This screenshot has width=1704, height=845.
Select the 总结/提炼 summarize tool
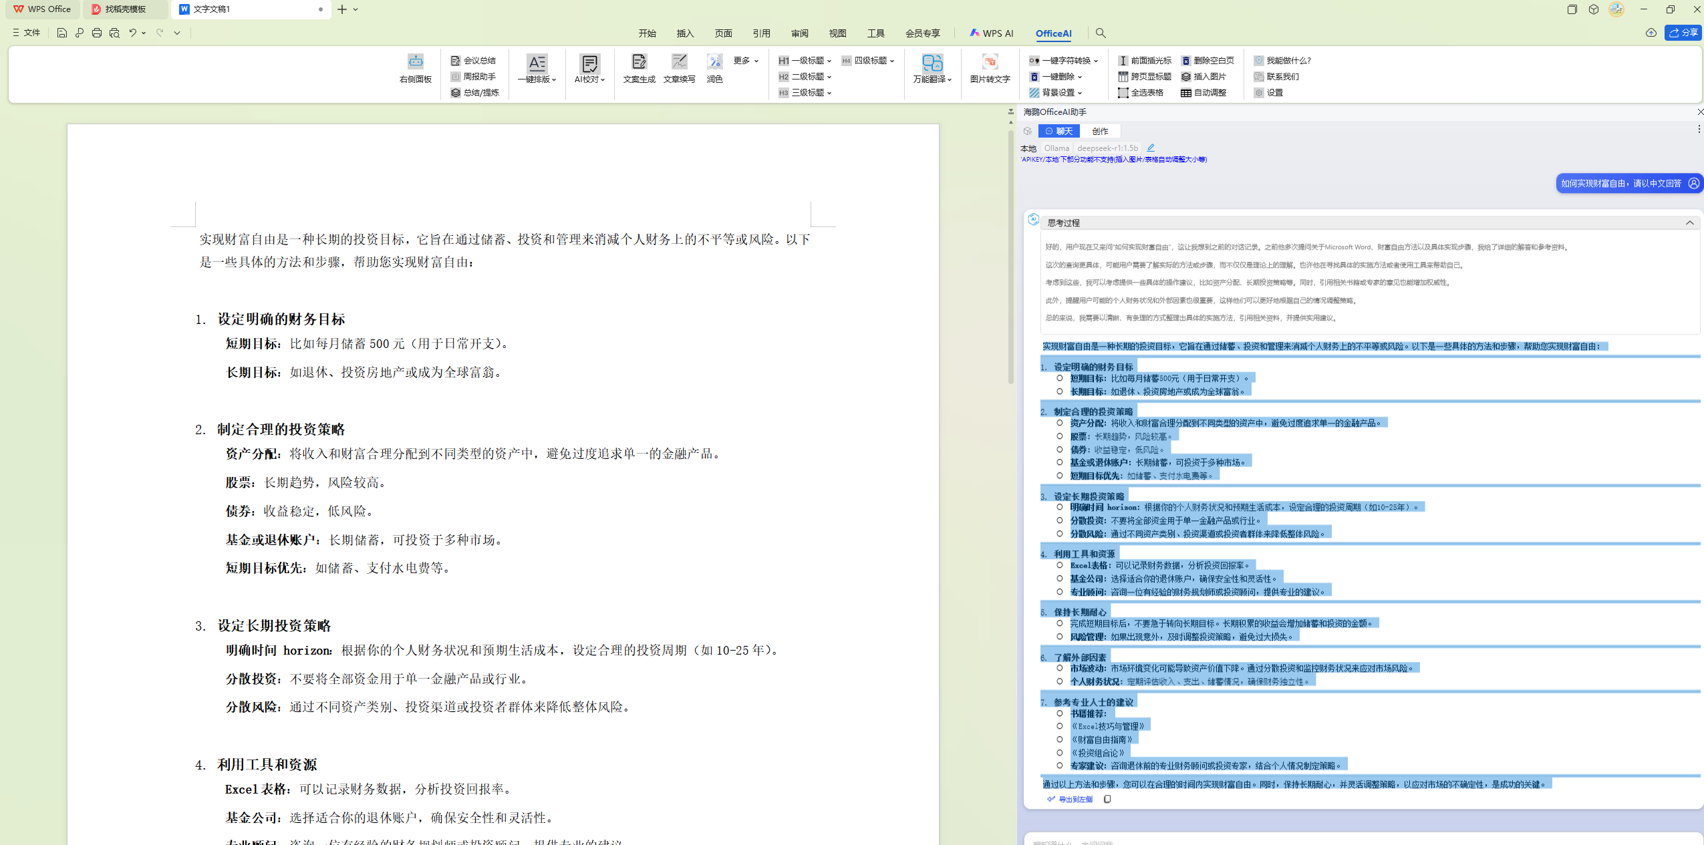point(475,93)
